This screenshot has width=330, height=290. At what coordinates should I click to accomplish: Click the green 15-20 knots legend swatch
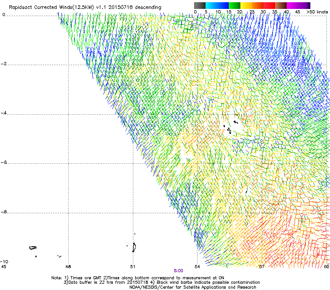235,5
